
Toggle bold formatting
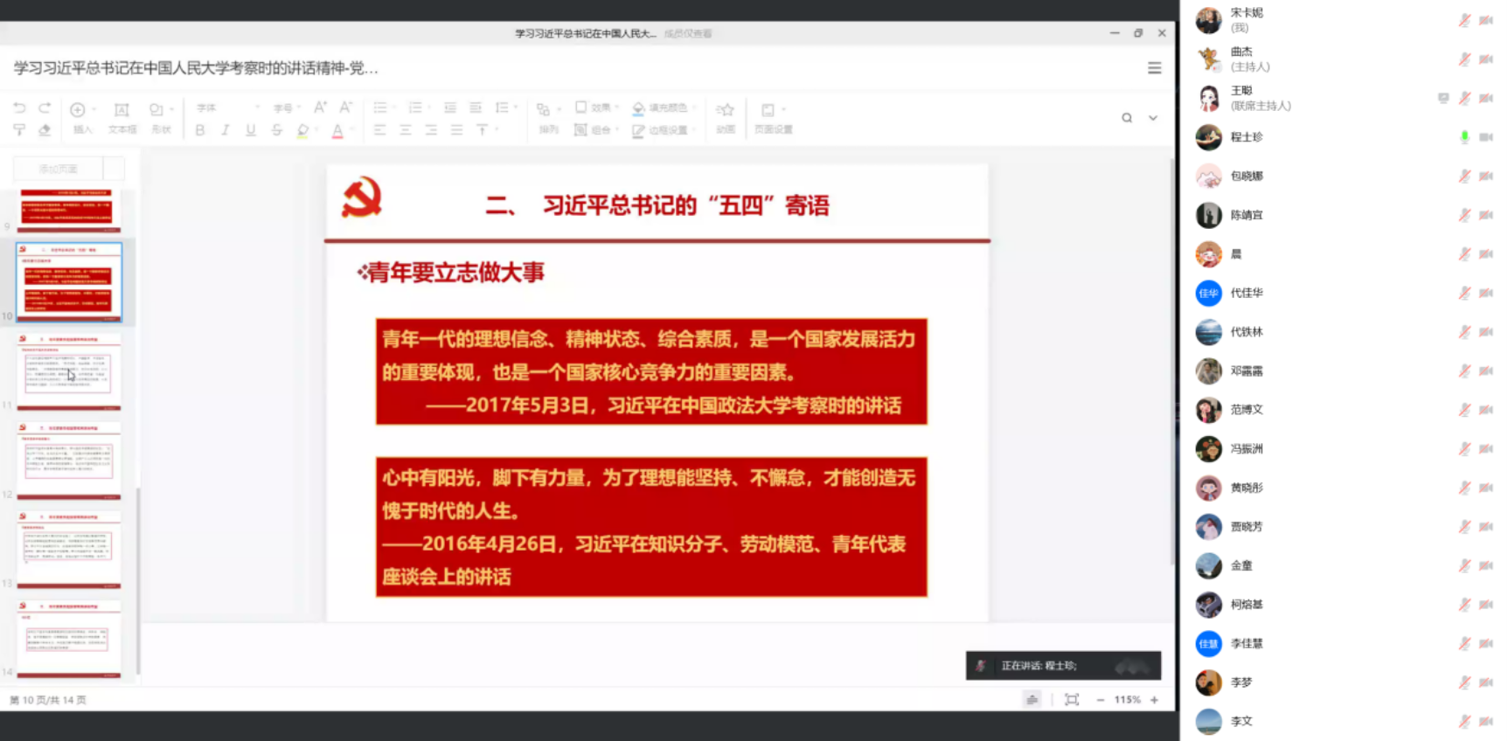pyautogui.click(x=200, y=130)
